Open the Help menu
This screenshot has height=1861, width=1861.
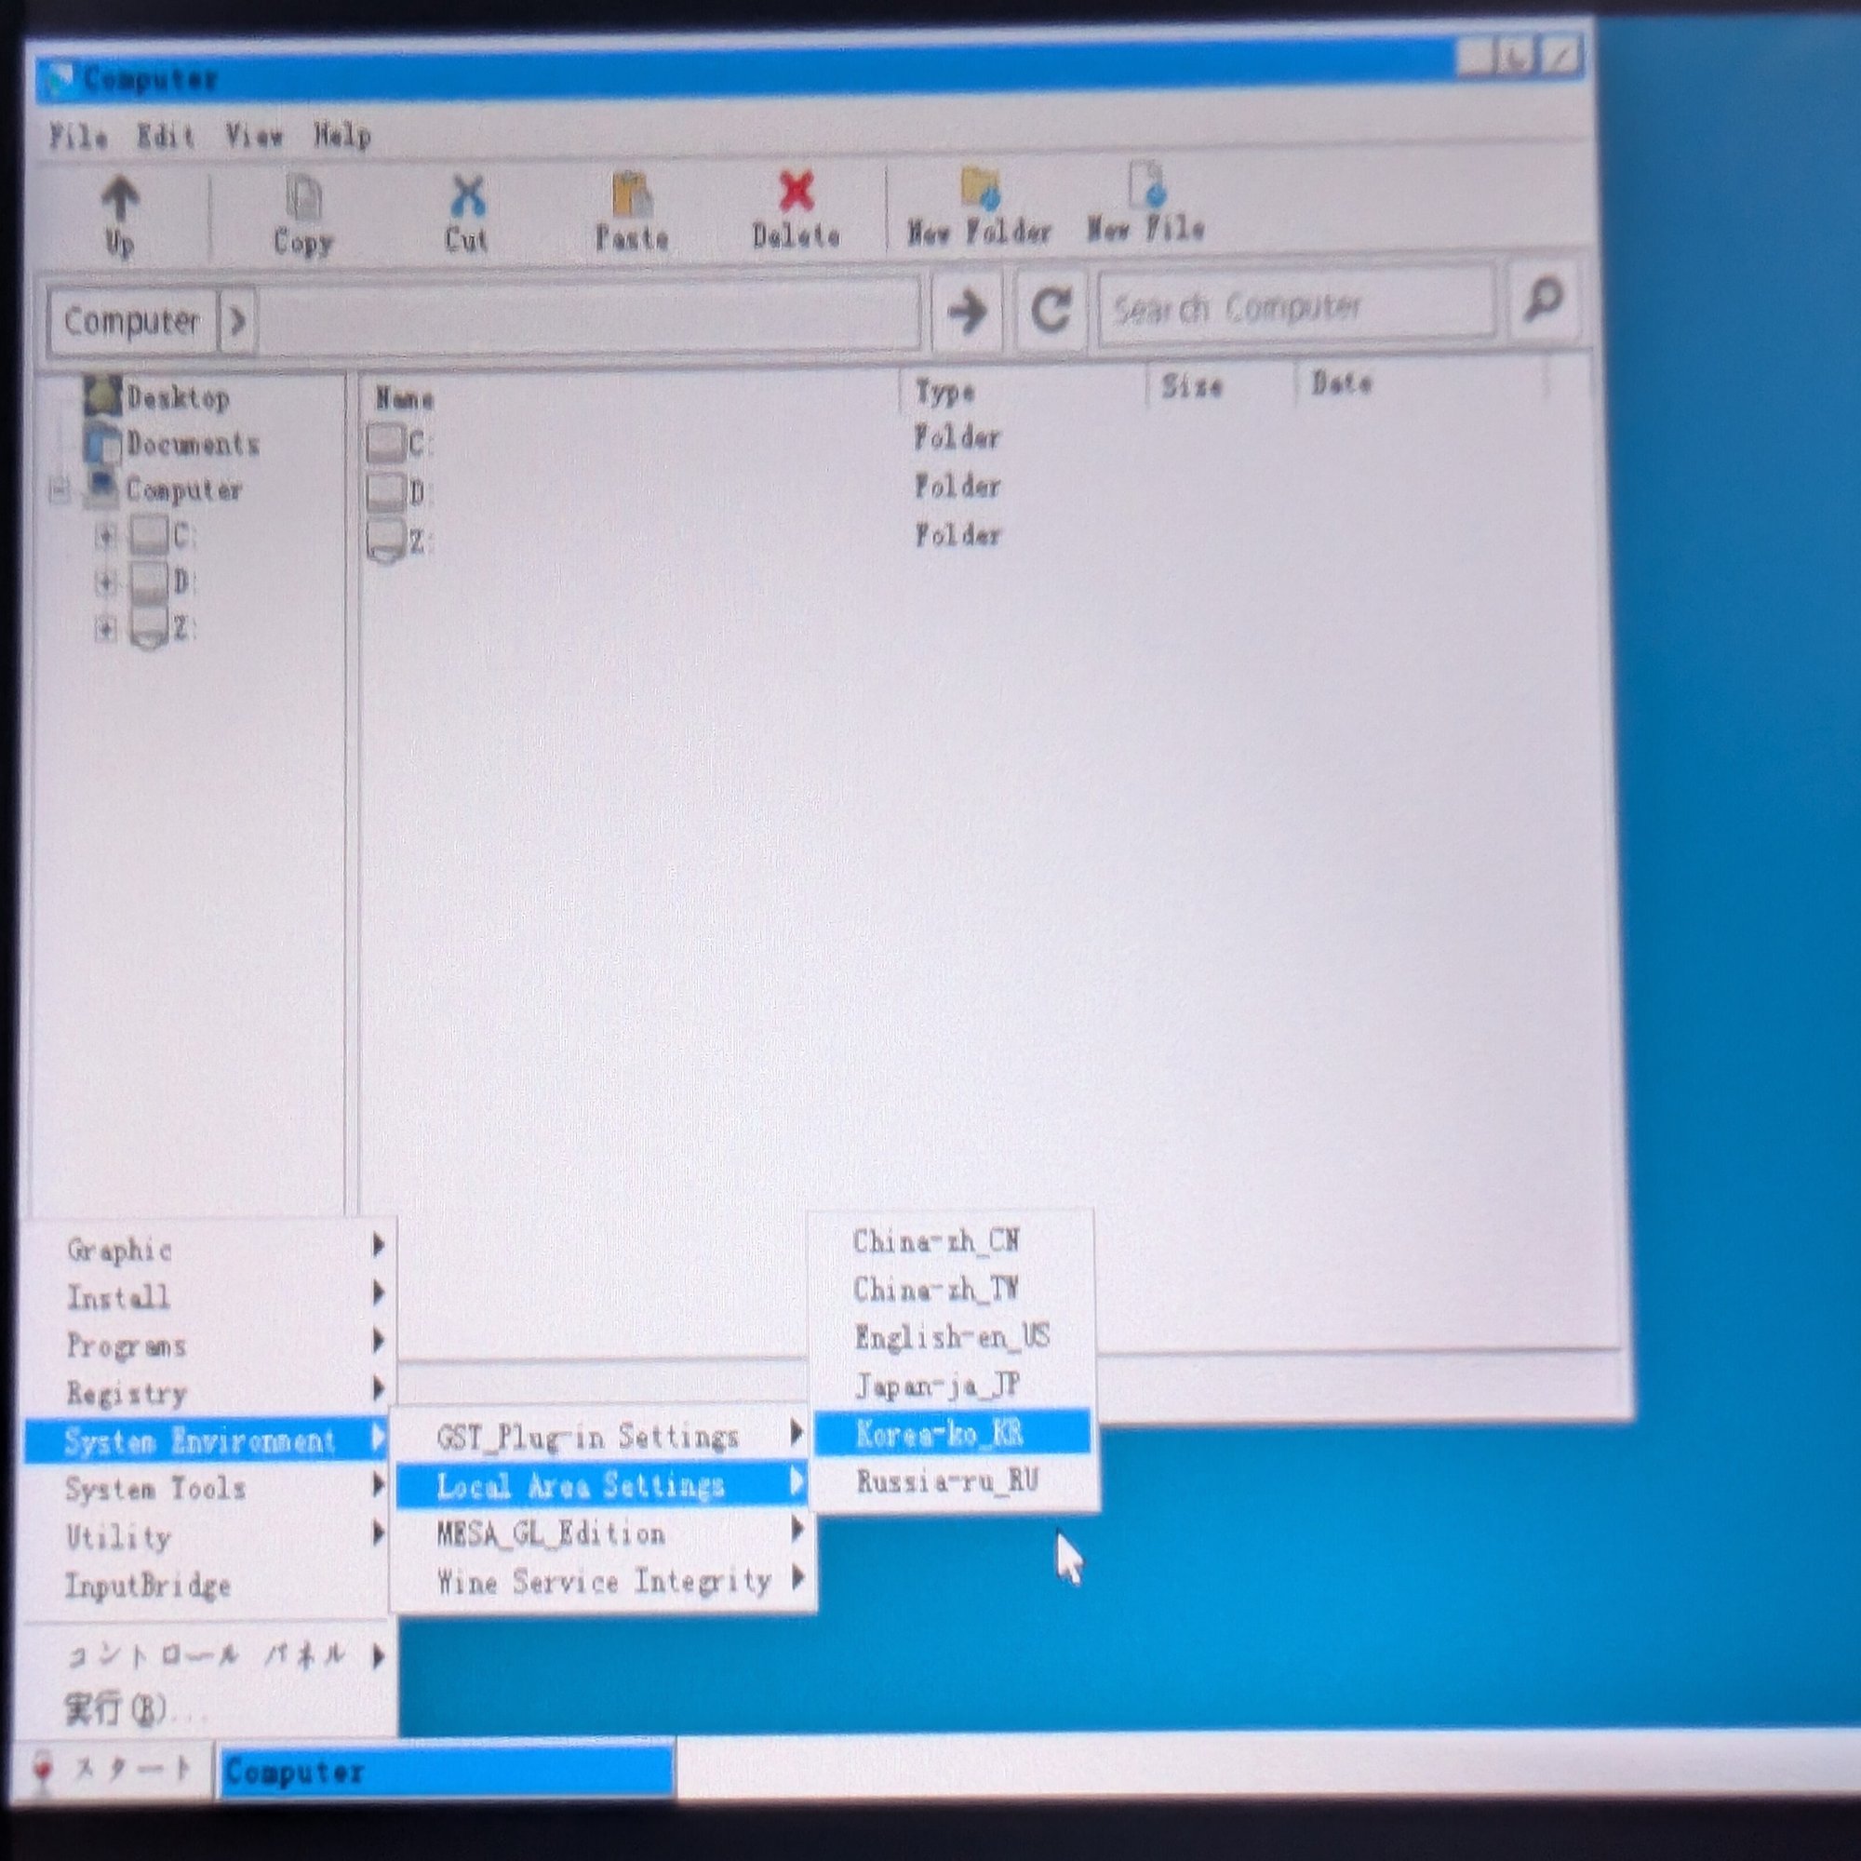341,135
